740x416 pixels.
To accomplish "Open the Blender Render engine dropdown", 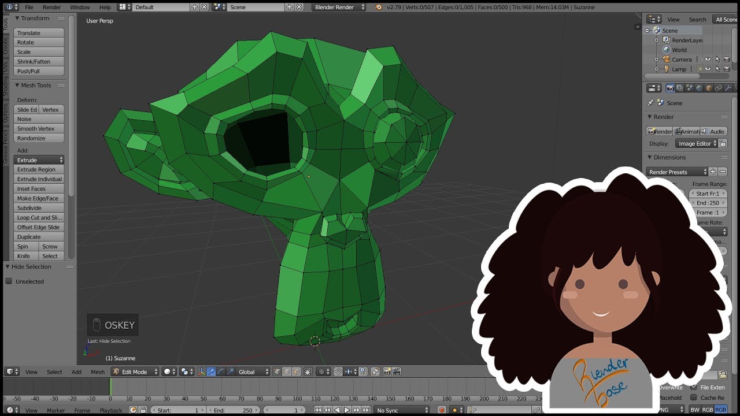I will click(339, 7).
